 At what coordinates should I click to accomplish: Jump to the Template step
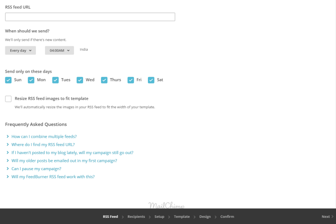click(x=182, y=217)
